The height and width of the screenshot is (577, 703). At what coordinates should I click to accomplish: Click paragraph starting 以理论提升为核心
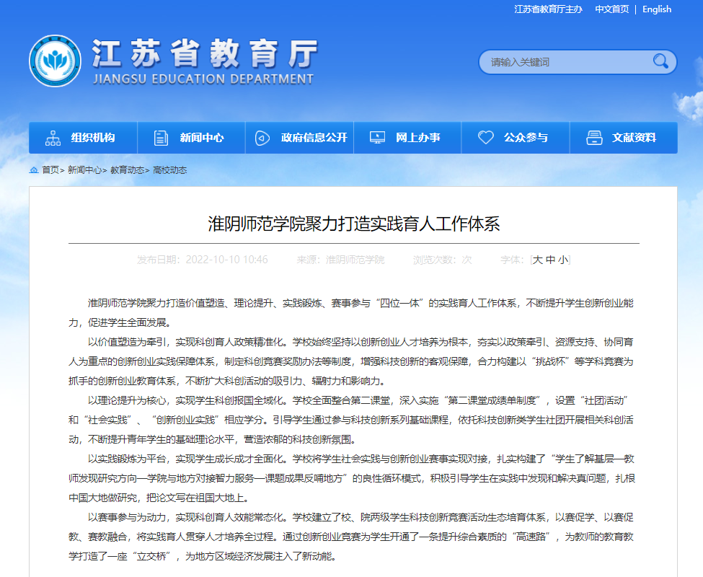[x=351, y=420]
